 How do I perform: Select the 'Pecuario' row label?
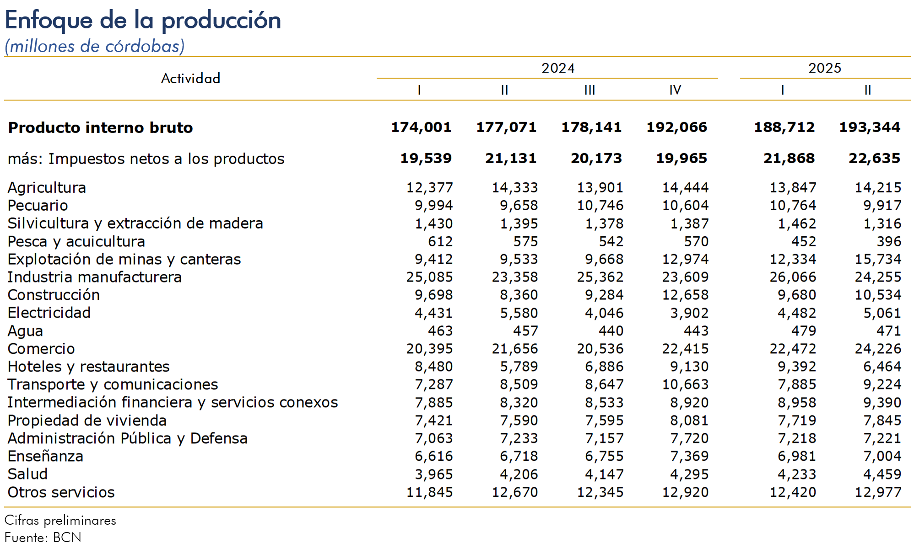(x=38, y=205)
